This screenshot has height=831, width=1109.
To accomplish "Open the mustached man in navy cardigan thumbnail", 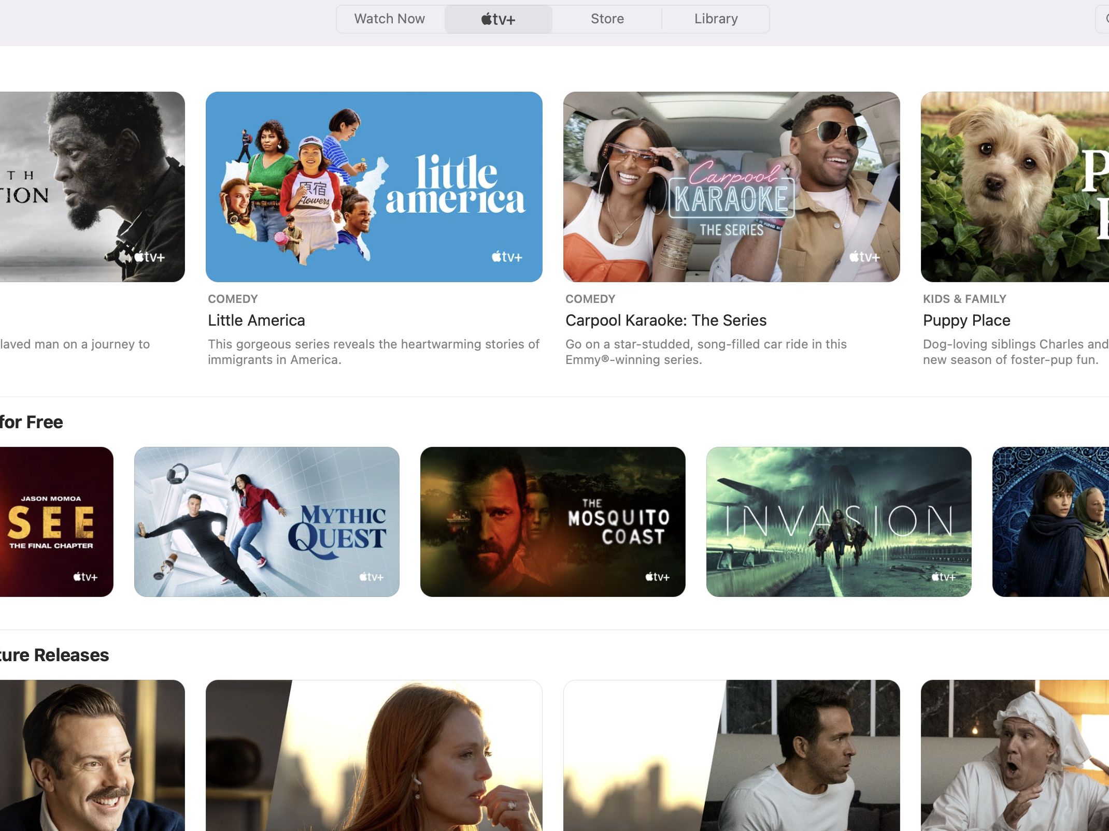I will point(92,755).
